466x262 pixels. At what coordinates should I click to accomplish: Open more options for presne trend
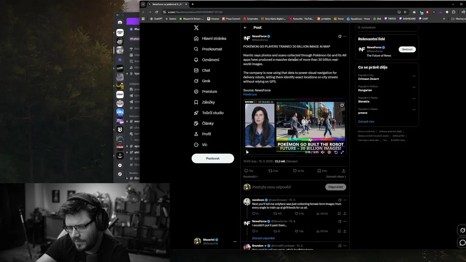coord(414,110)
